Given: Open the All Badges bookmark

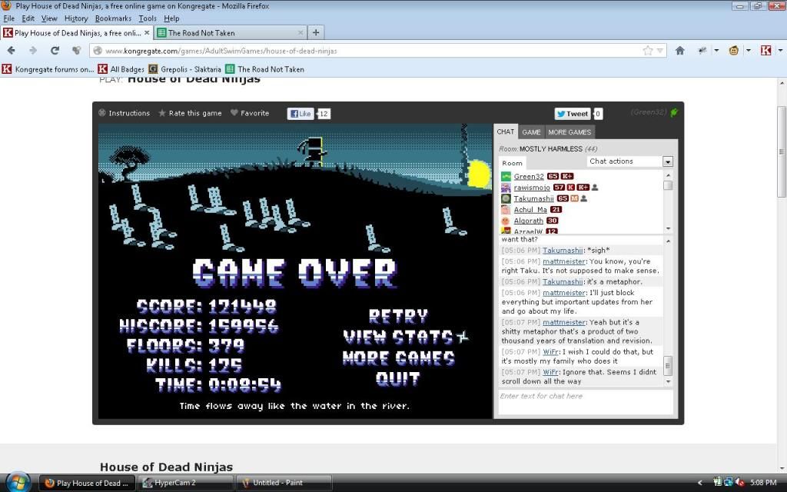Looking at the screenshot, I should click(121, 69).
